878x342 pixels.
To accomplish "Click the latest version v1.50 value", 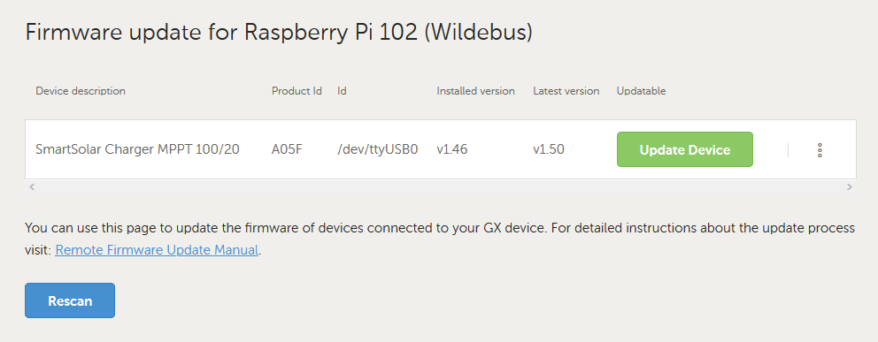I will coord(549,149).
